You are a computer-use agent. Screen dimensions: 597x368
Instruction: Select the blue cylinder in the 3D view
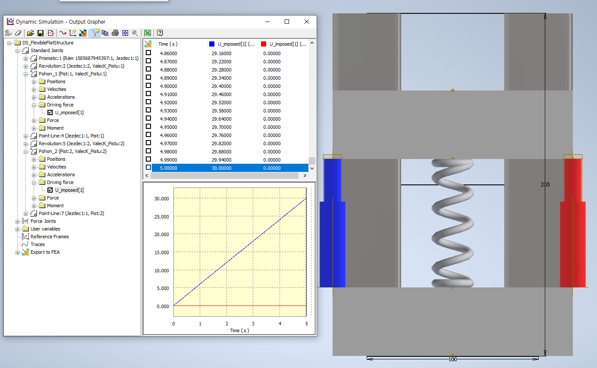tap(332, 223)
